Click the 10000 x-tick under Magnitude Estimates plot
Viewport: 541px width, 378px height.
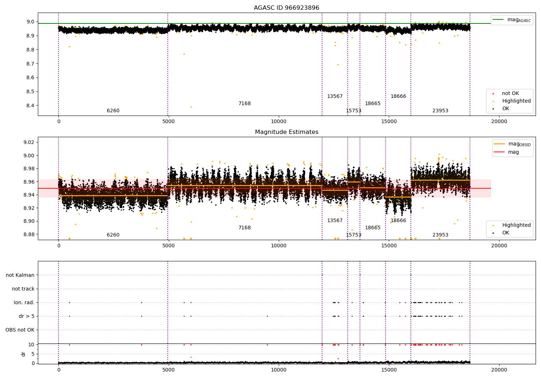pyautogui.click(x=279, y=246)
